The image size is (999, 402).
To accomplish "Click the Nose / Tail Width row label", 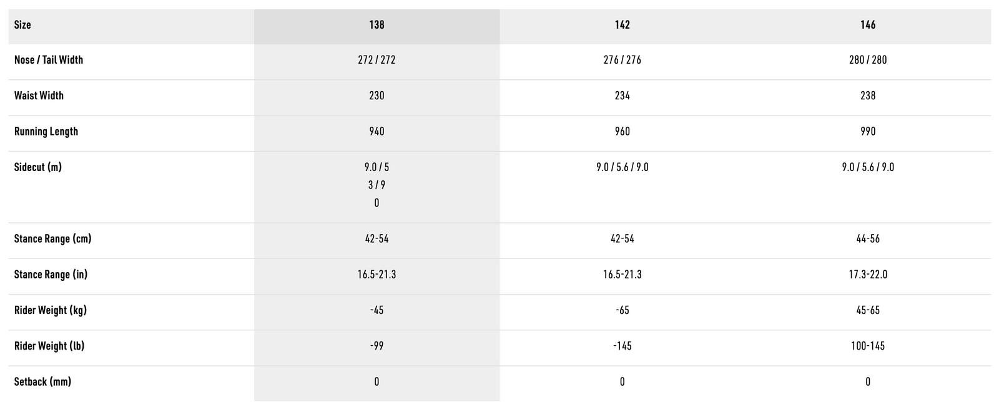I will pos(49,60).
